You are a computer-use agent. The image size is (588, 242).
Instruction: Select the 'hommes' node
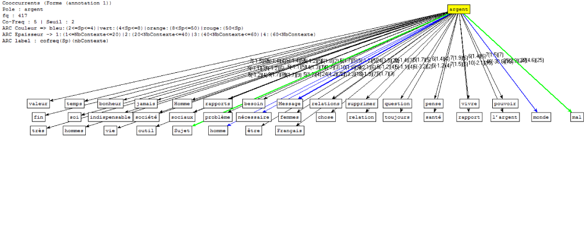click(74, 130)
